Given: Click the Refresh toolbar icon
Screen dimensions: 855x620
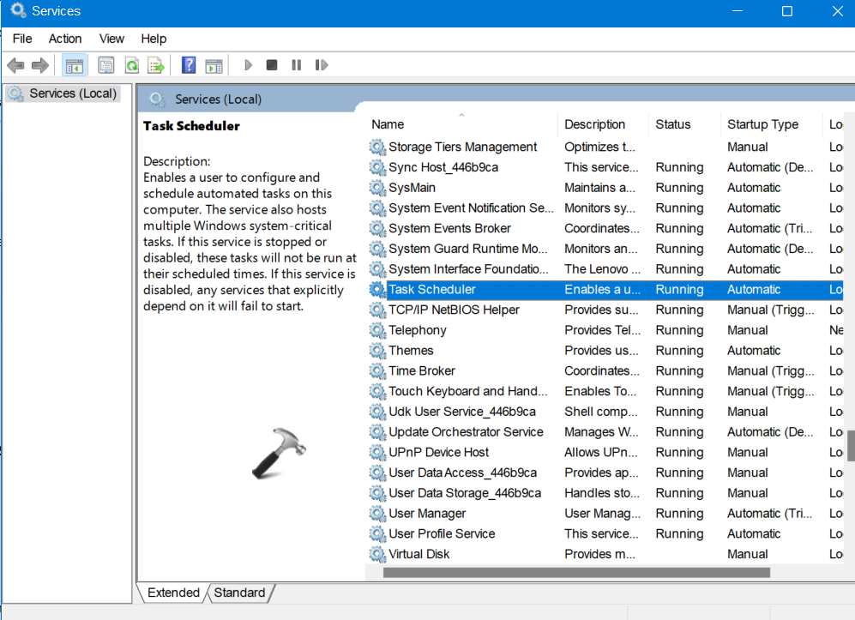Looking at the screenshot, I should [x=131, y=65].
